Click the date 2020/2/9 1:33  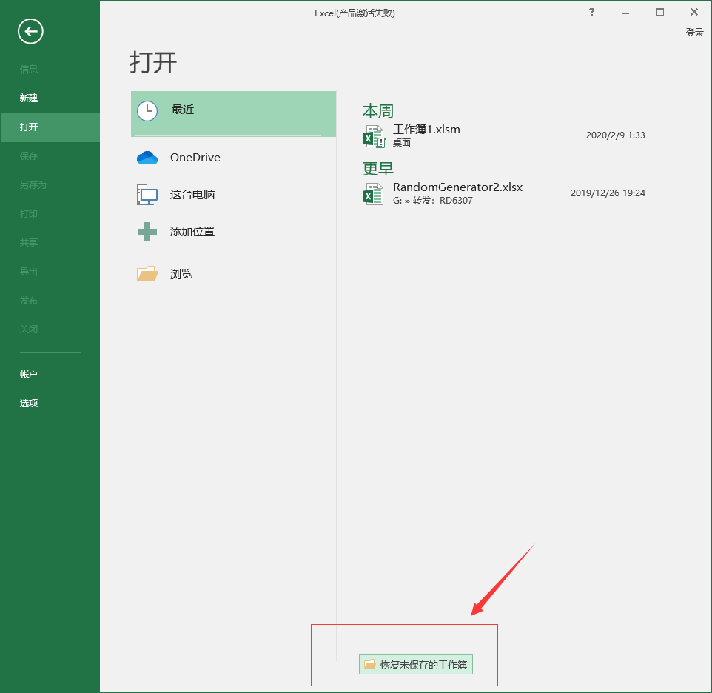point(615,135)
